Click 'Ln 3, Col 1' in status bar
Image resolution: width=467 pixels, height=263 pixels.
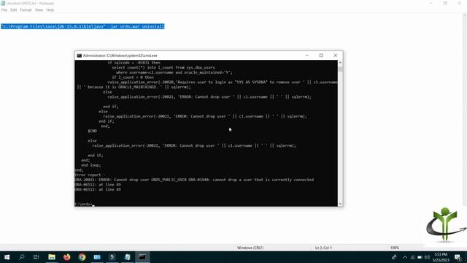323,248
